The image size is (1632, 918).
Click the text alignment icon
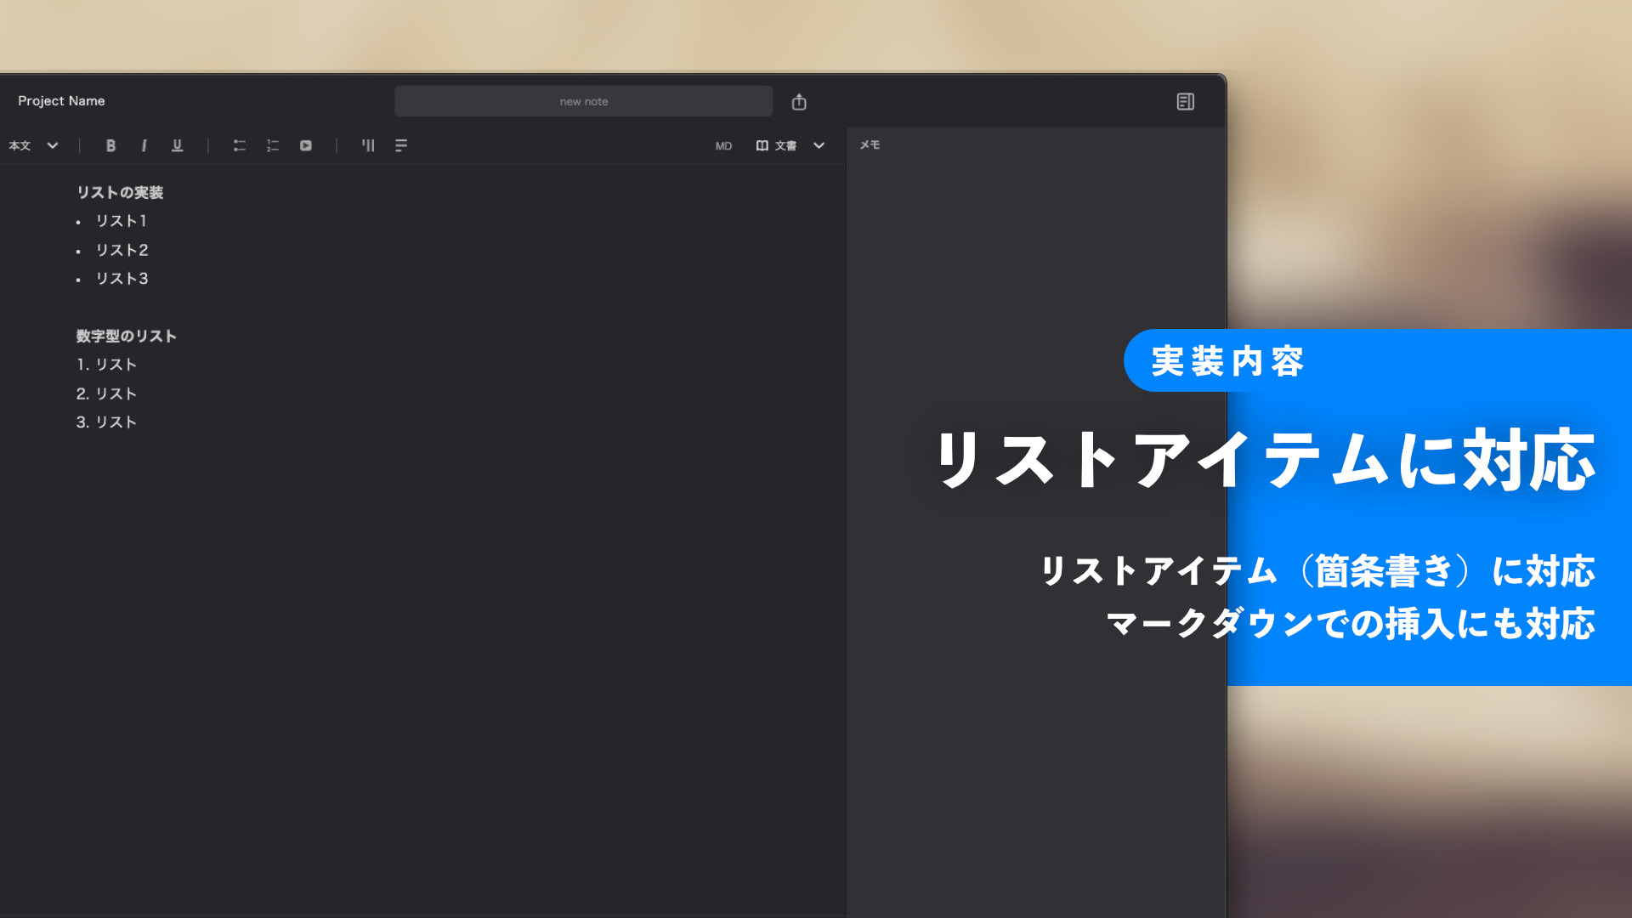tap(401, 145)
